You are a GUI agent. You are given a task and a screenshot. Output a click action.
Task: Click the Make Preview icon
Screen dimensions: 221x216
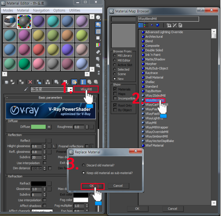point(98,52)
